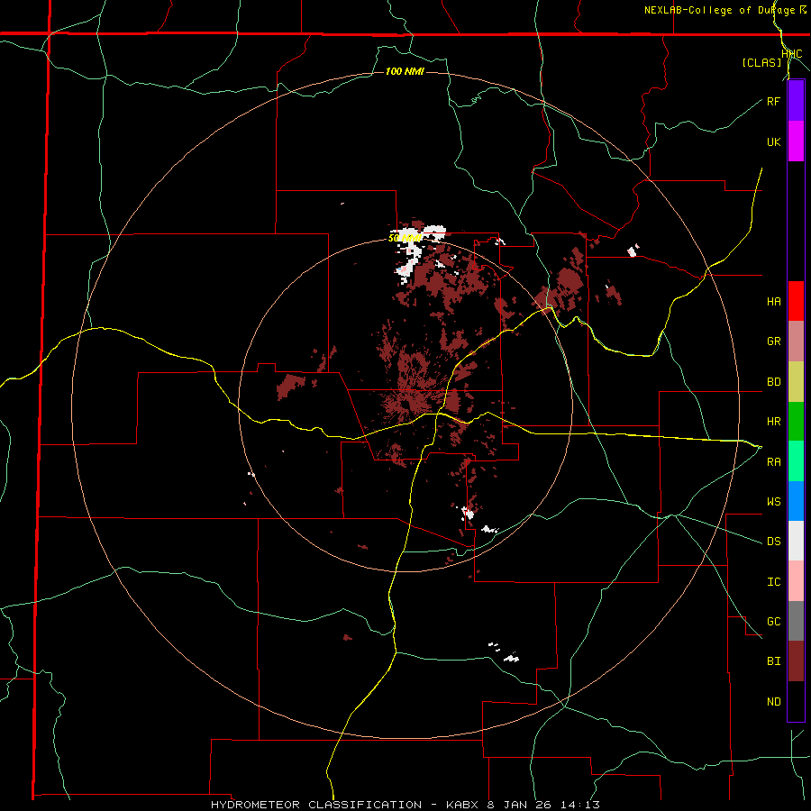Click the WS legend label
The height and width of the screenshot is (811, 811).
click(774, 502)
